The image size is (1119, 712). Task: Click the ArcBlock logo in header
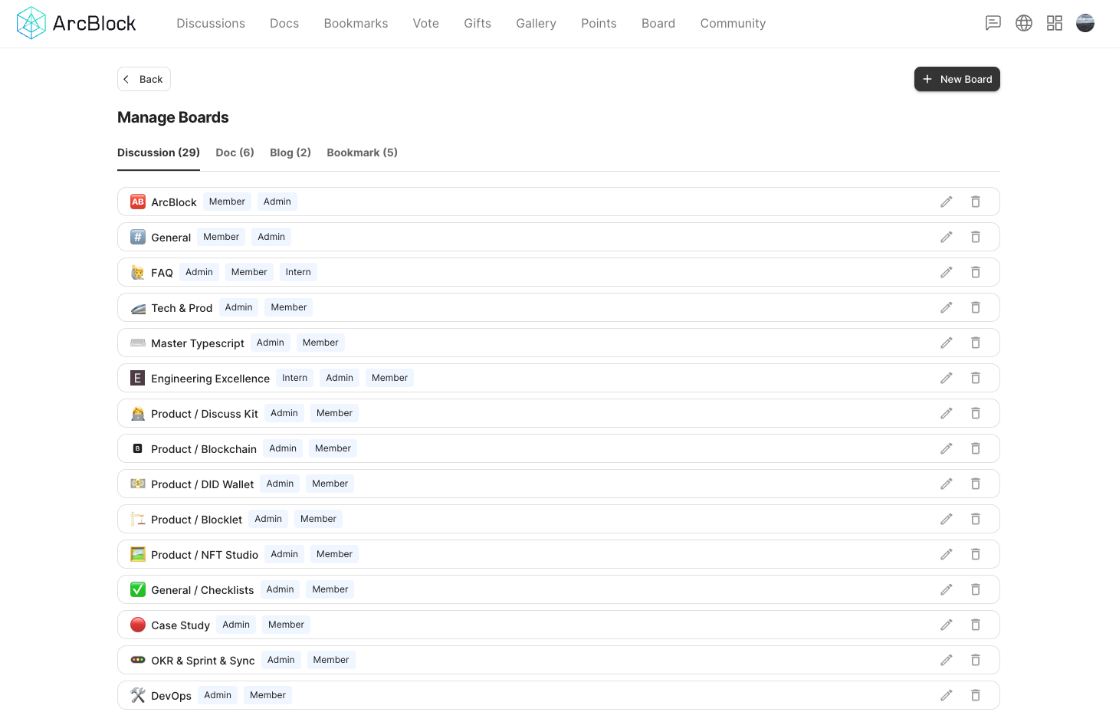(x=77, y=23)
